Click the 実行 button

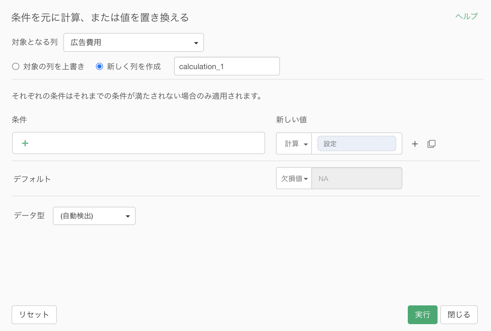[422, 314]
